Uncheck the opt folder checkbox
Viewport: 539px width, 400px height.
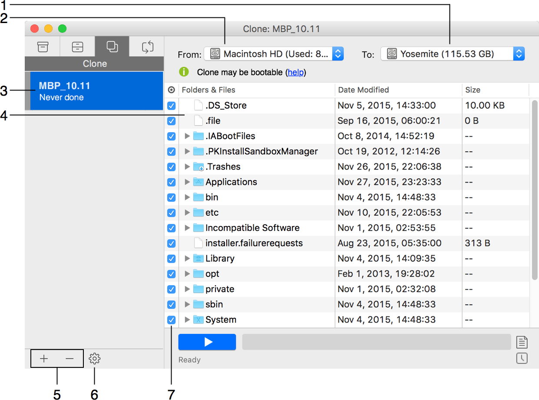tap(172, 274)
